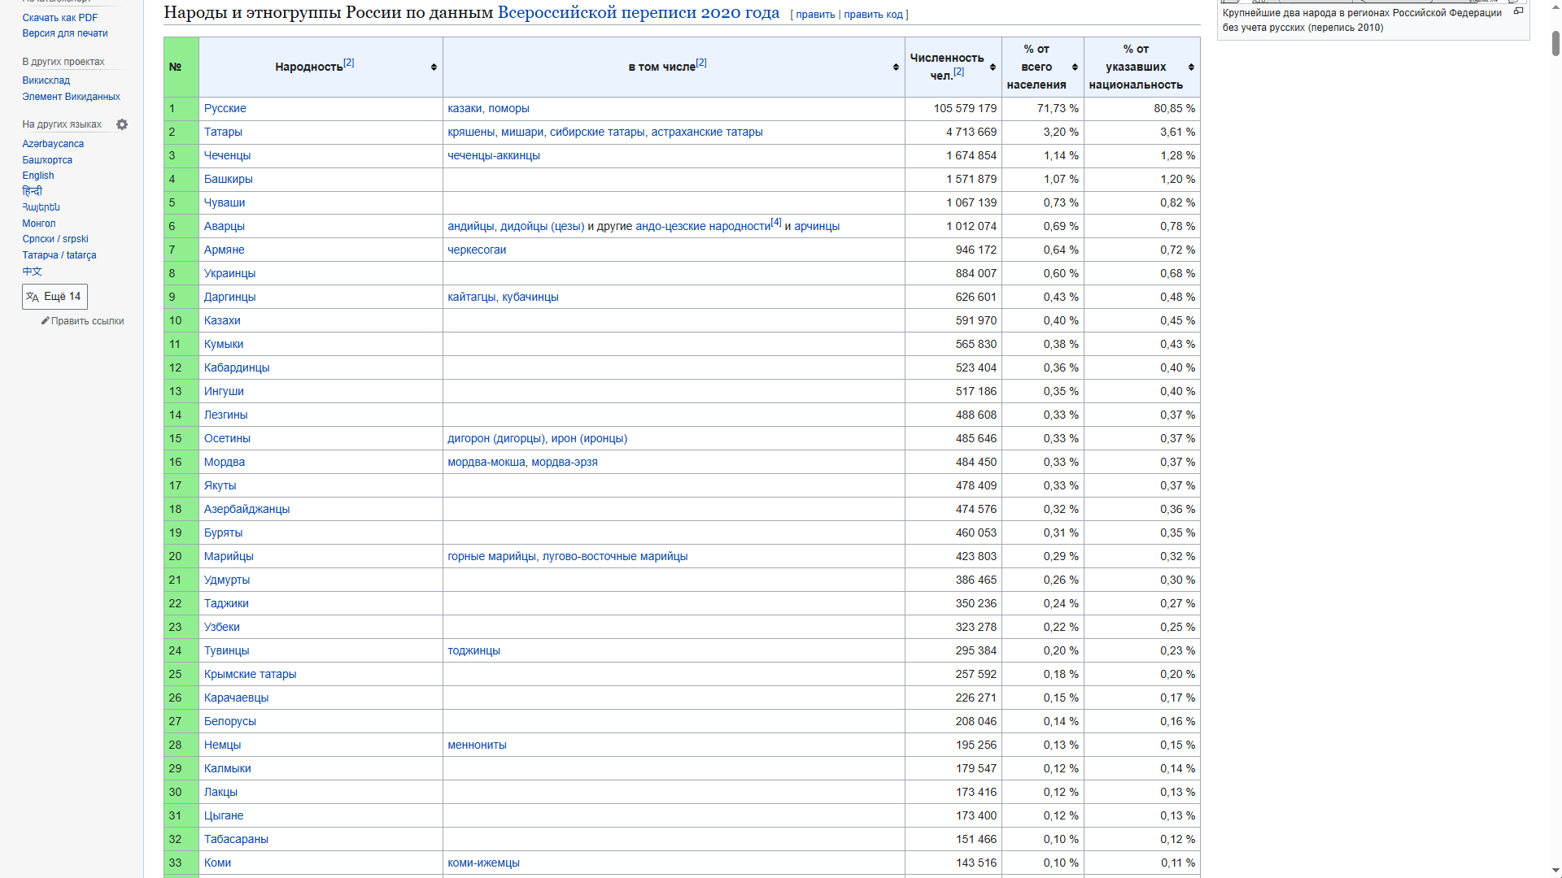Image resolution: width=1562 pixels, height=878 pixels.
Task: Switch to English language version
Action: coord(38,176)
